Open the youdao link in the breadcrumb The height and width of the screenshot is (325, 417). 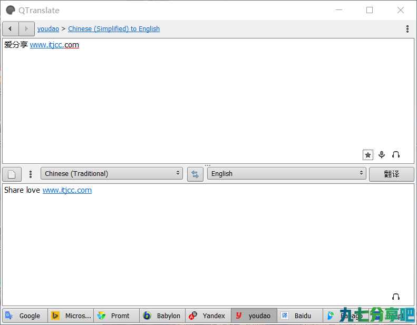click(x=48, y=28)
